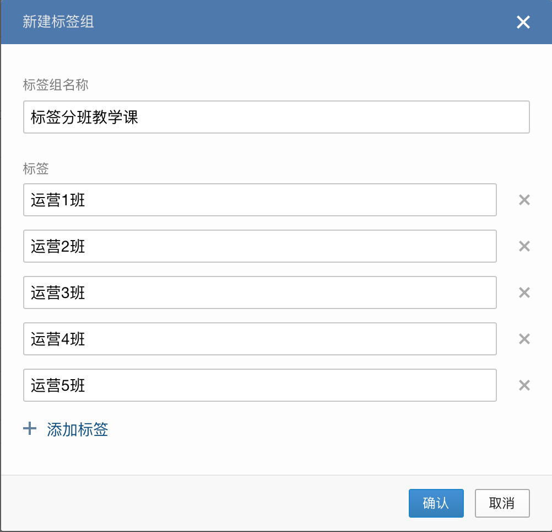Close the 新建标签组 dialog
Image resolution: width=552 pixels, height=532 pixels.
click(x=523, y=22)
